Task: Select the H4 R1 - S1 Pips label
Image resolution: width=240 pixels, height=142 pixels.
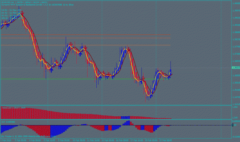Action: click(x=12, y=10)
